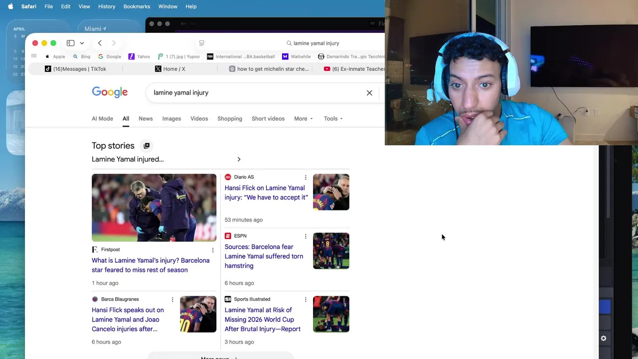Viewport: 638px width, 359px height.
Task: Click the settings gear in the right window
Action: [x=604, y=339]
